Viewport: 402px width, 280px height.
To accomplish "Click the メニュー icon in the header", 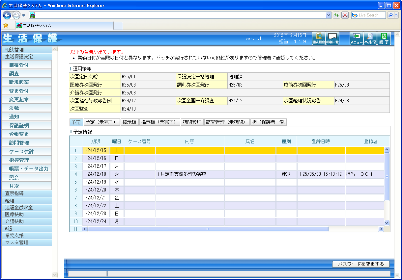I will point(356,38).
